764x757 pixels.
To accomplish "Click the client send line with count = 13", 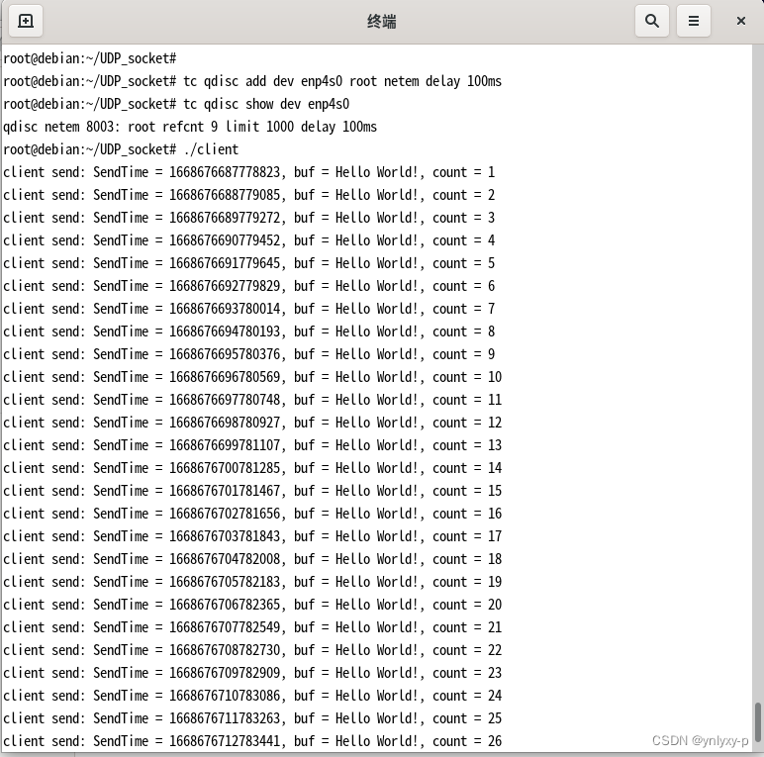I will click(x=252, y=445).
